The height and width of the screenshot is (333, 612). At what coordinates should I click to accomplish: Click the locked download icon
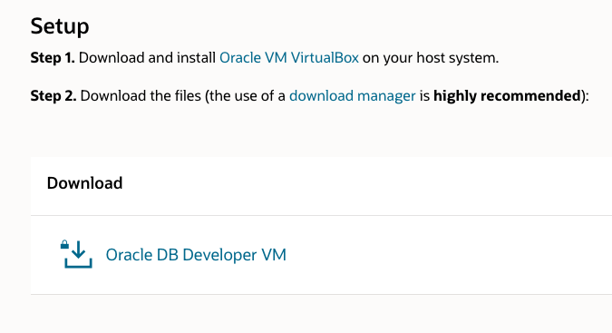point(76,254)
